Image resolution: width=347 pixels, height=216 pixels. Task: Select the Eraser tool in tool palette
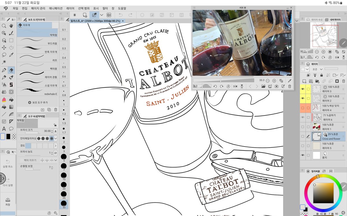(x=11, y=70)
